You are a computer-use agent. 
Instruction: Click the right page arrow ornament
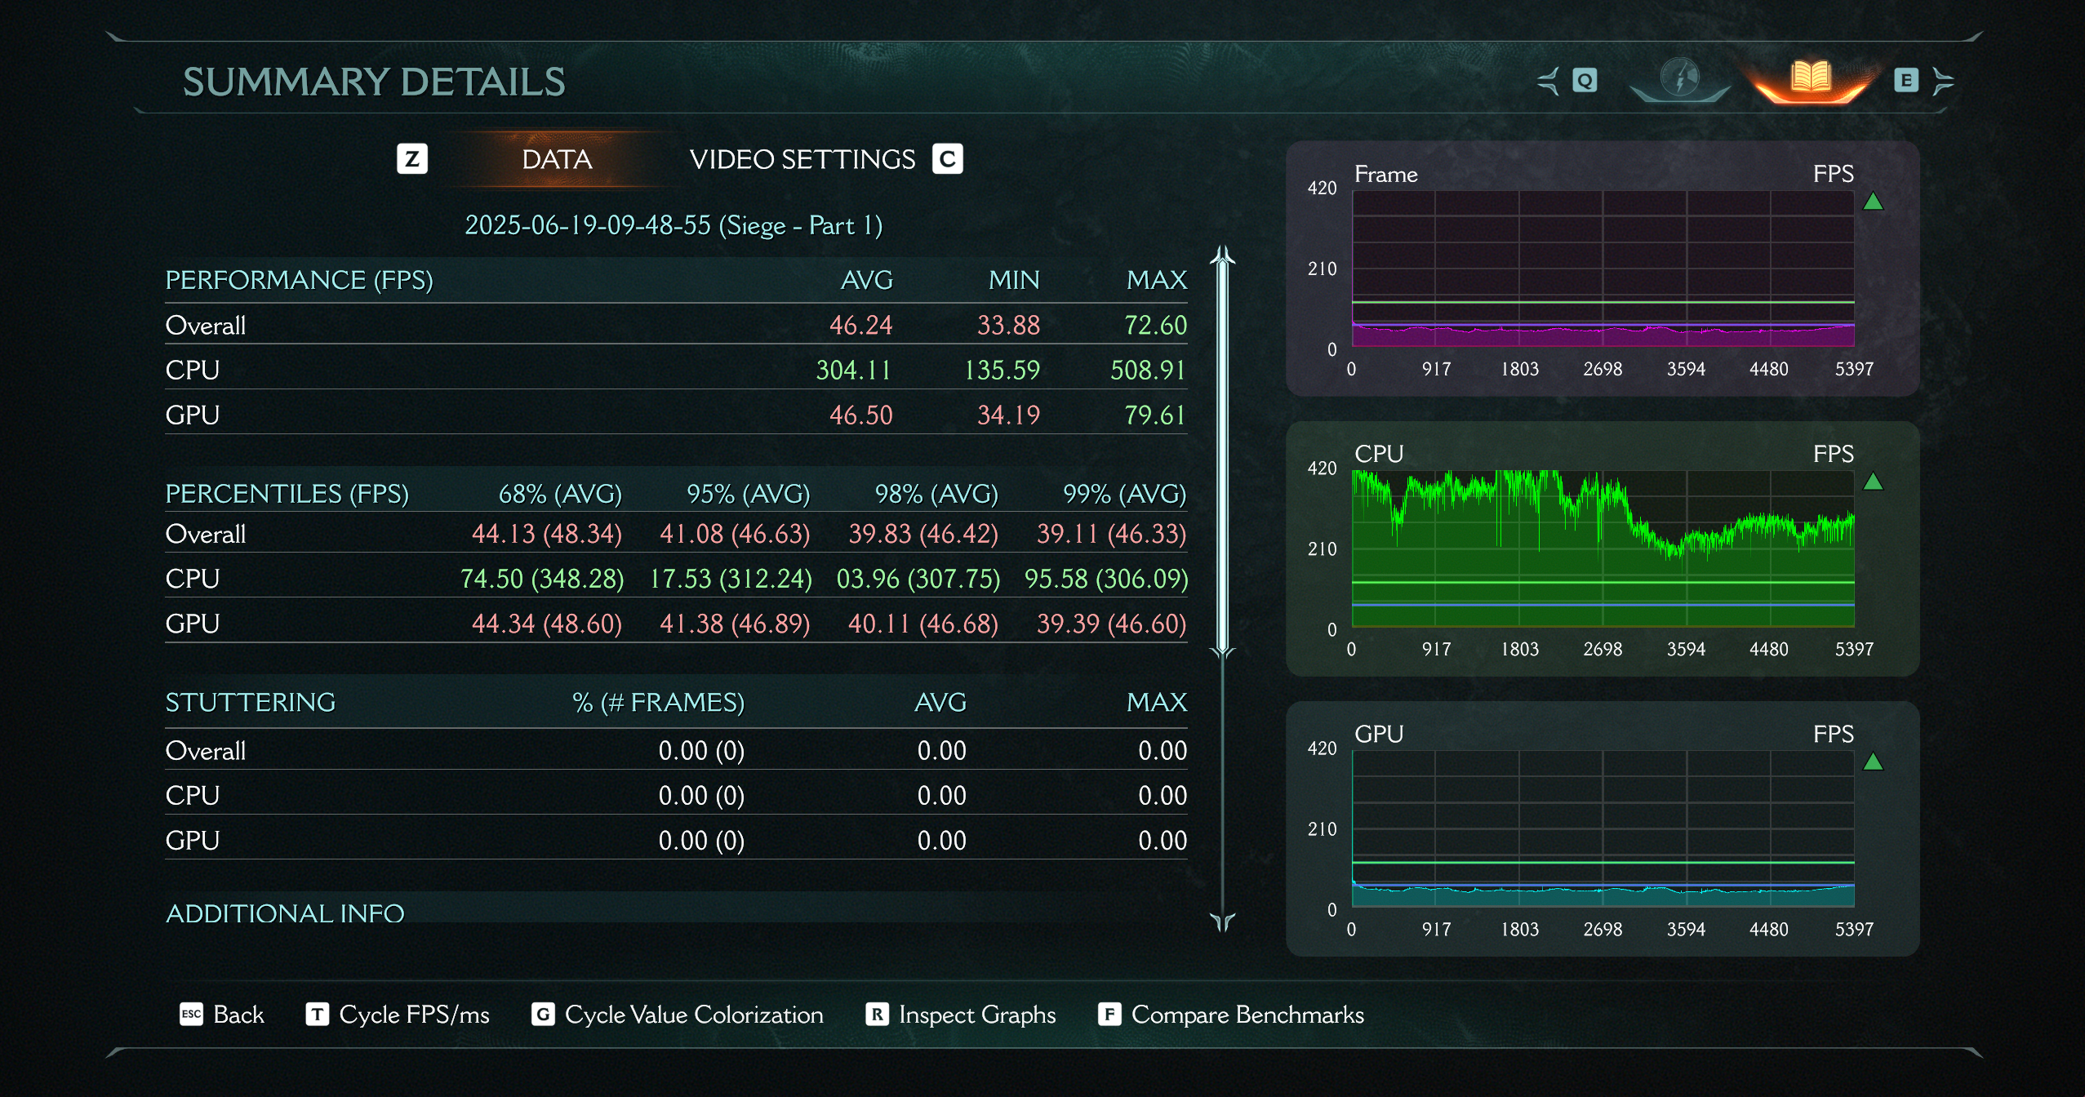point(1943,81)
